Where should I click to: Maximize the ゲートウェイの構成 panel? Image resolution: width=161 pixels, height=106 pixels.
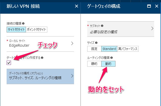pos(149,6)
